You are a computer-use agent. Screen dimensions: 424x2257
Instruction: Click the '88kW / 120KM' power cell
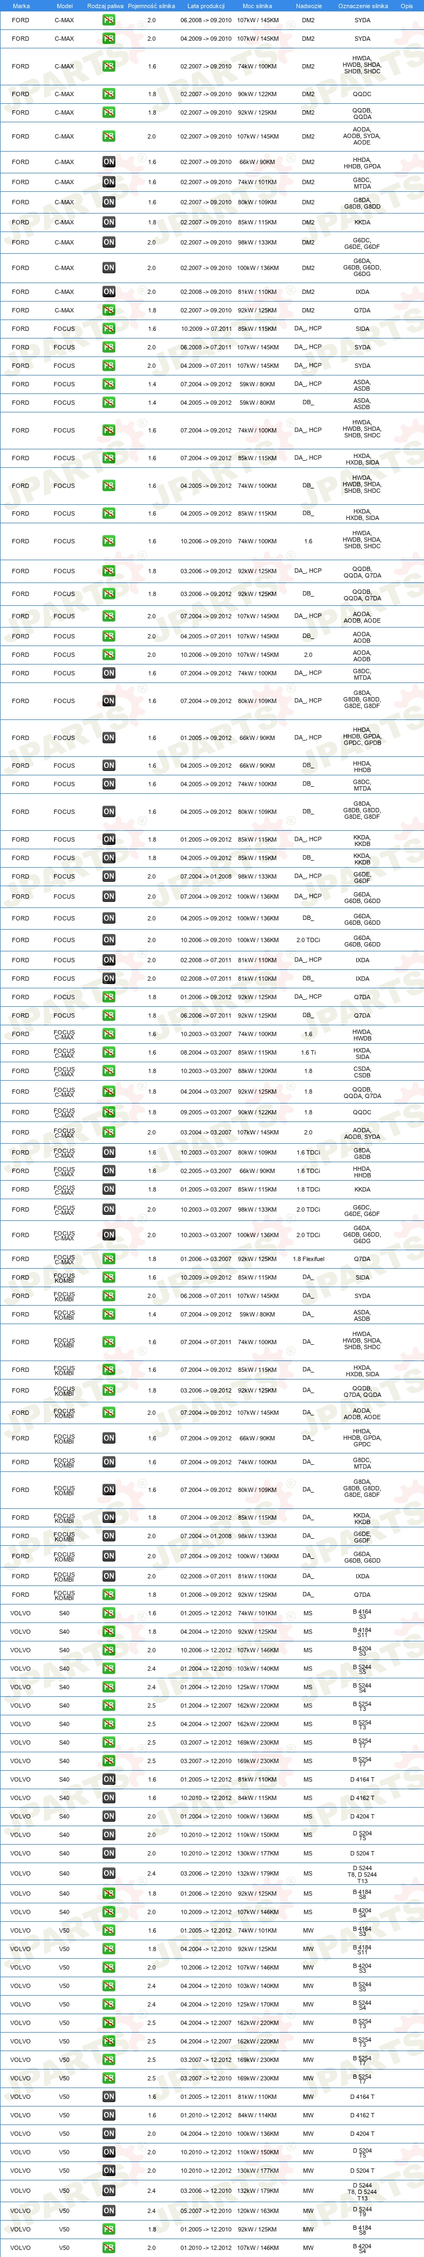[x=257, y=1071]
